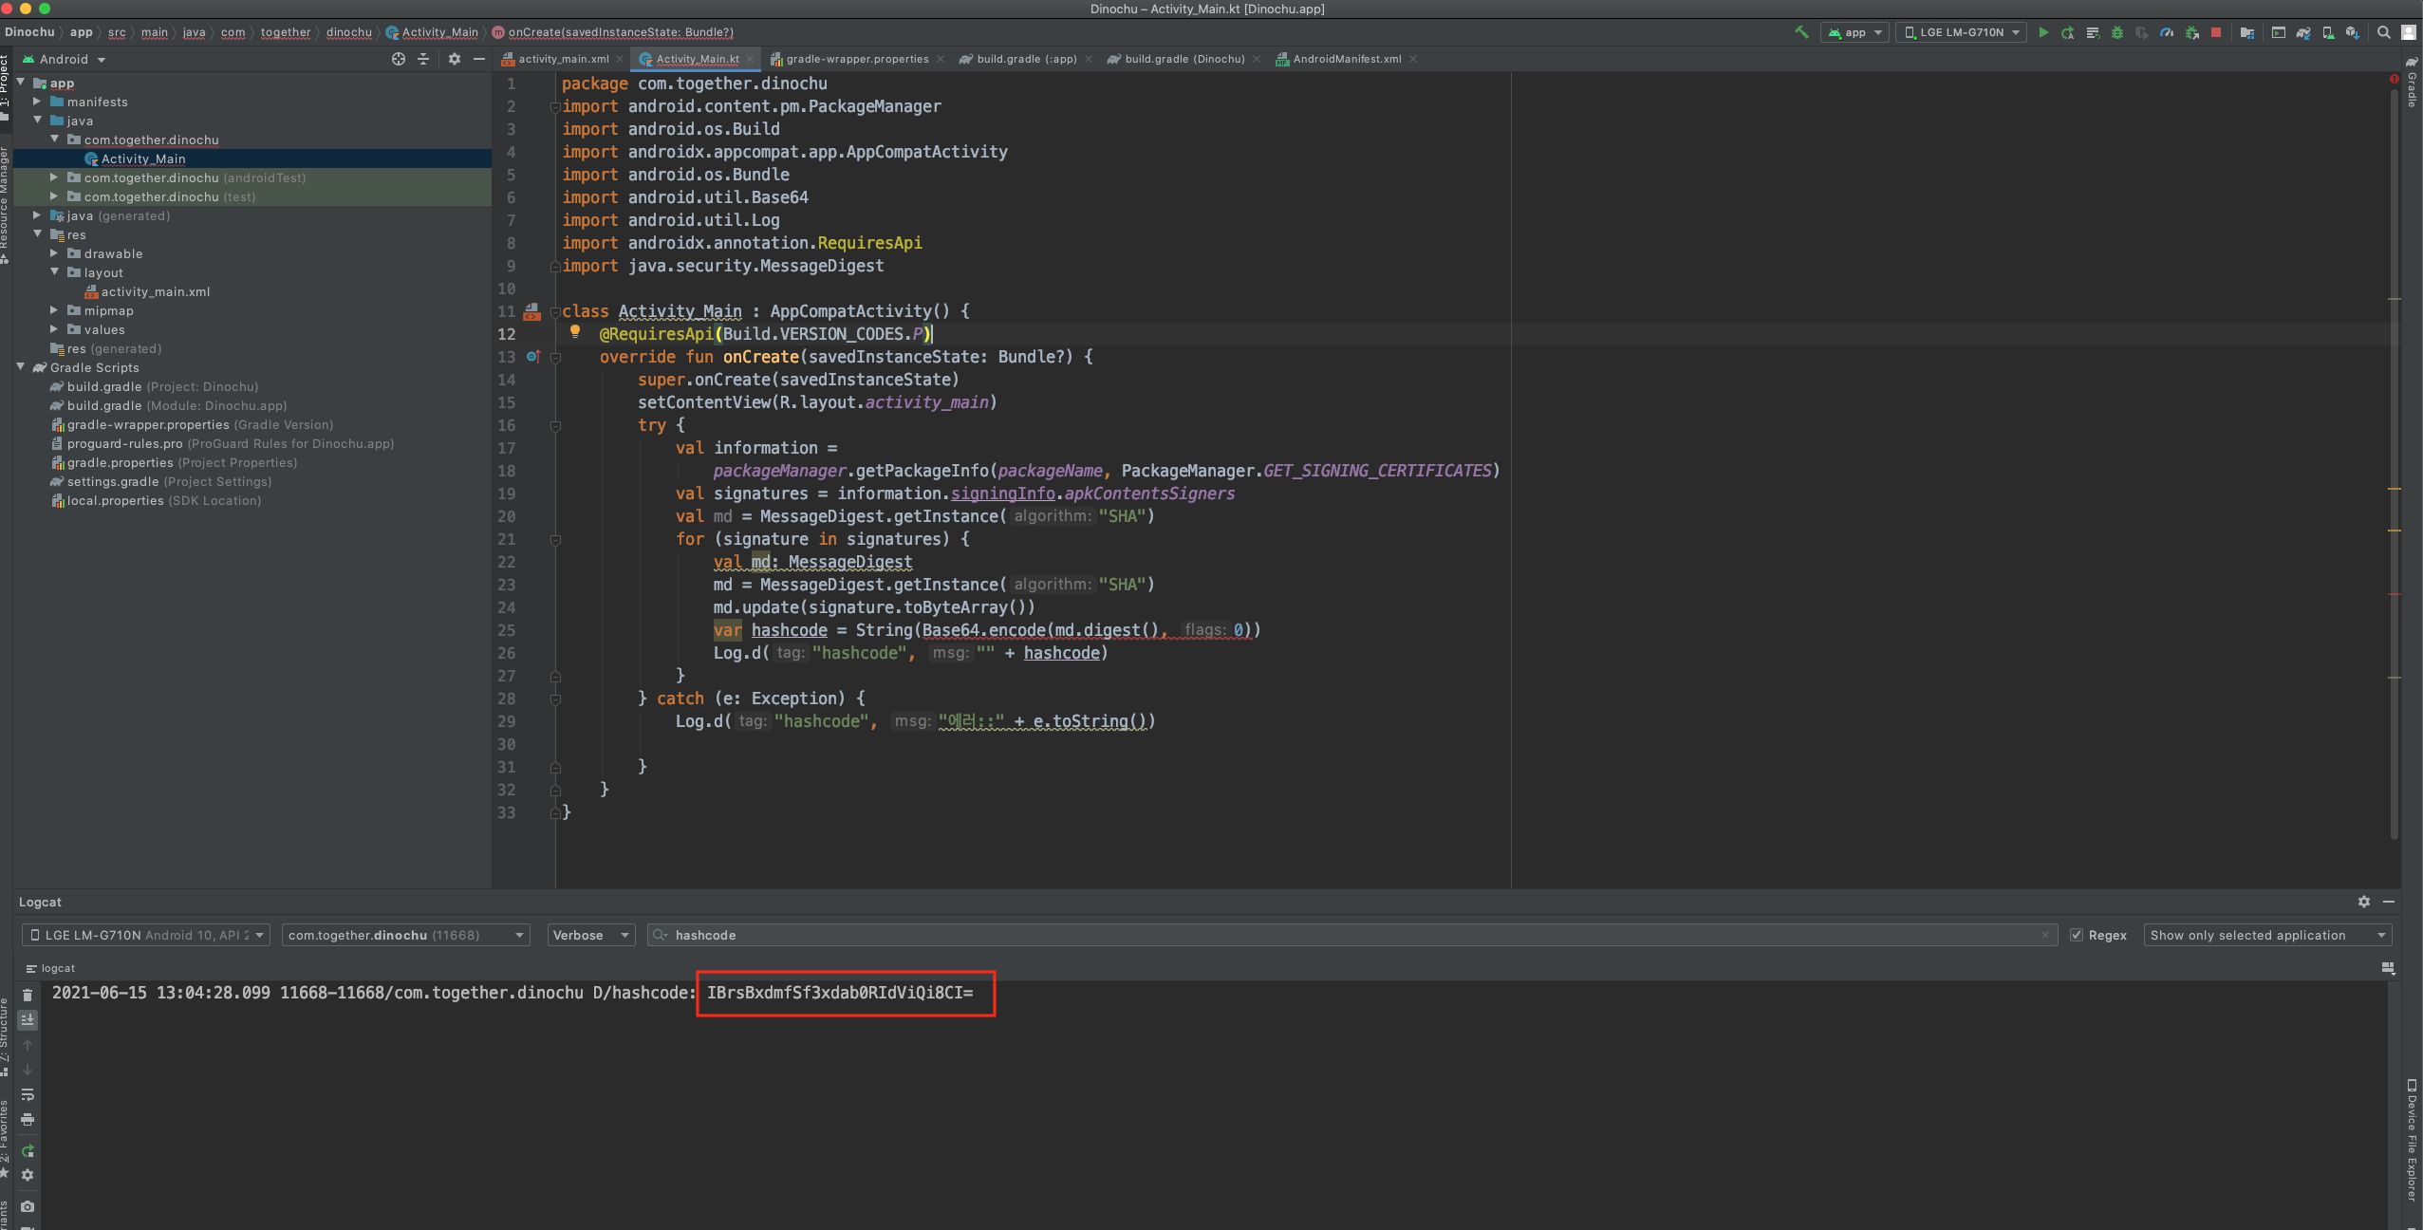Click the Debug app bug icon

coord(2116,32)
